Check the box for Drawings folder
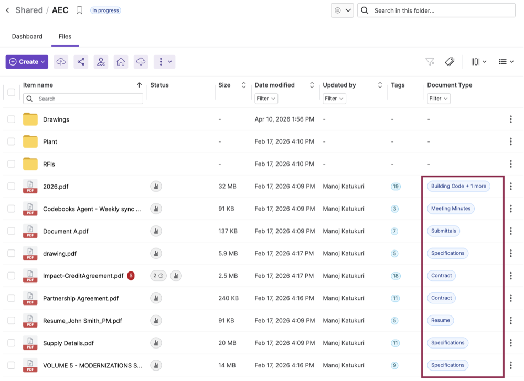The height and width of the screenshot is (381, 524). click(x=11, y=119)
